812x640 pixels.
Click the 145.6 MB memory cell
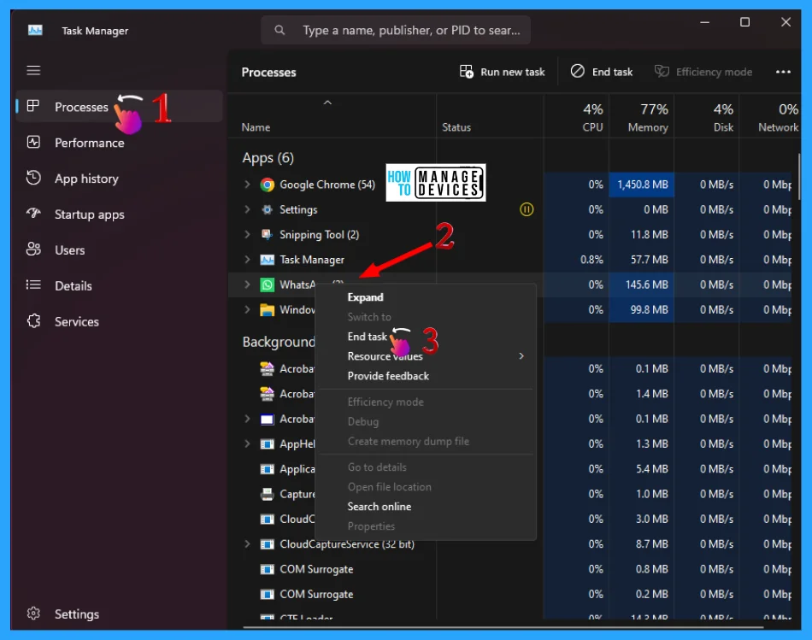coord(642,285)
